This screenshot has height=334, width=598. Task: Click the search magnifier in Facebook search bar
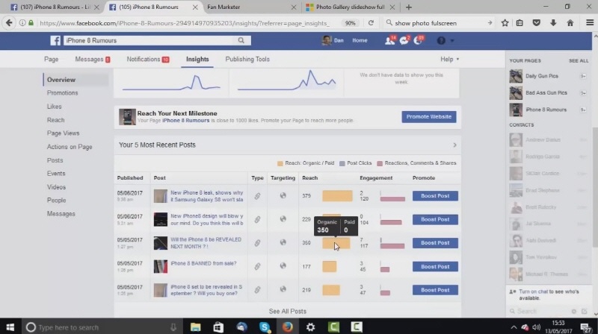241,40
